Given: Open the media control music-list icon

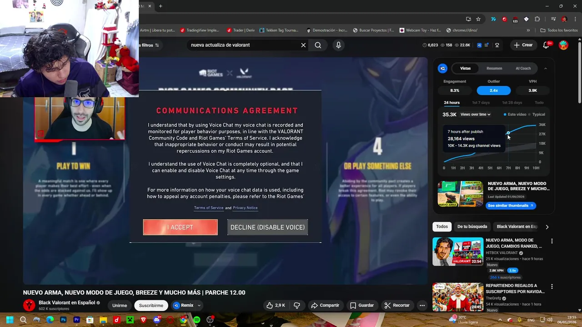Looking at the screenshot, I should (553, 19).
